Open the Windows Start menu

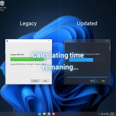40,114
